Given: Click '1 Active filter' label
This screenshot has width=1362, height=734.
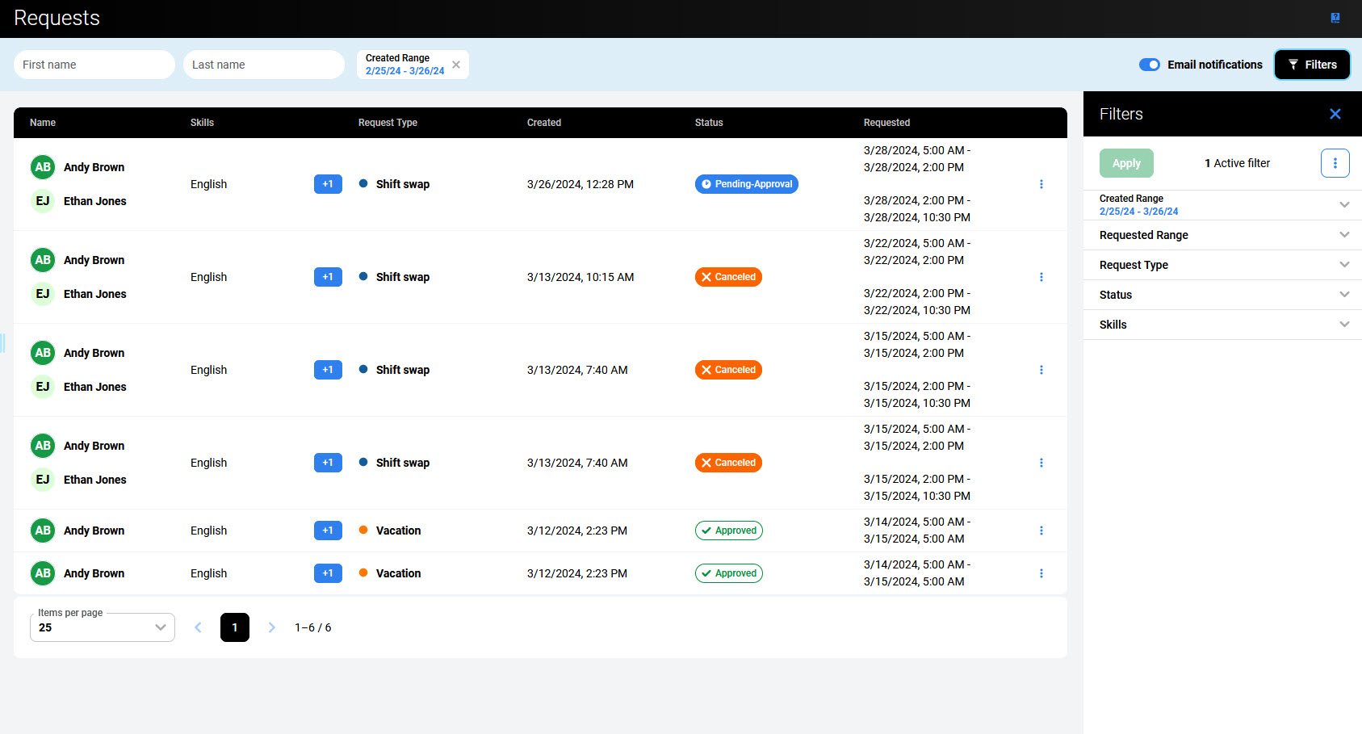Looking at the screenshot, I should [1237, 163].
